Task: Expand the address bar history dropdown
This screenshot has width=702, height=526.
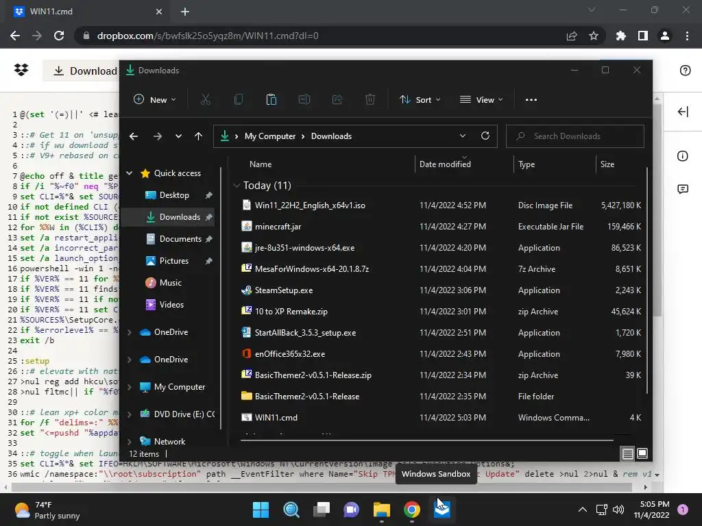Action: pyautogui.click(x=463, y=136)
